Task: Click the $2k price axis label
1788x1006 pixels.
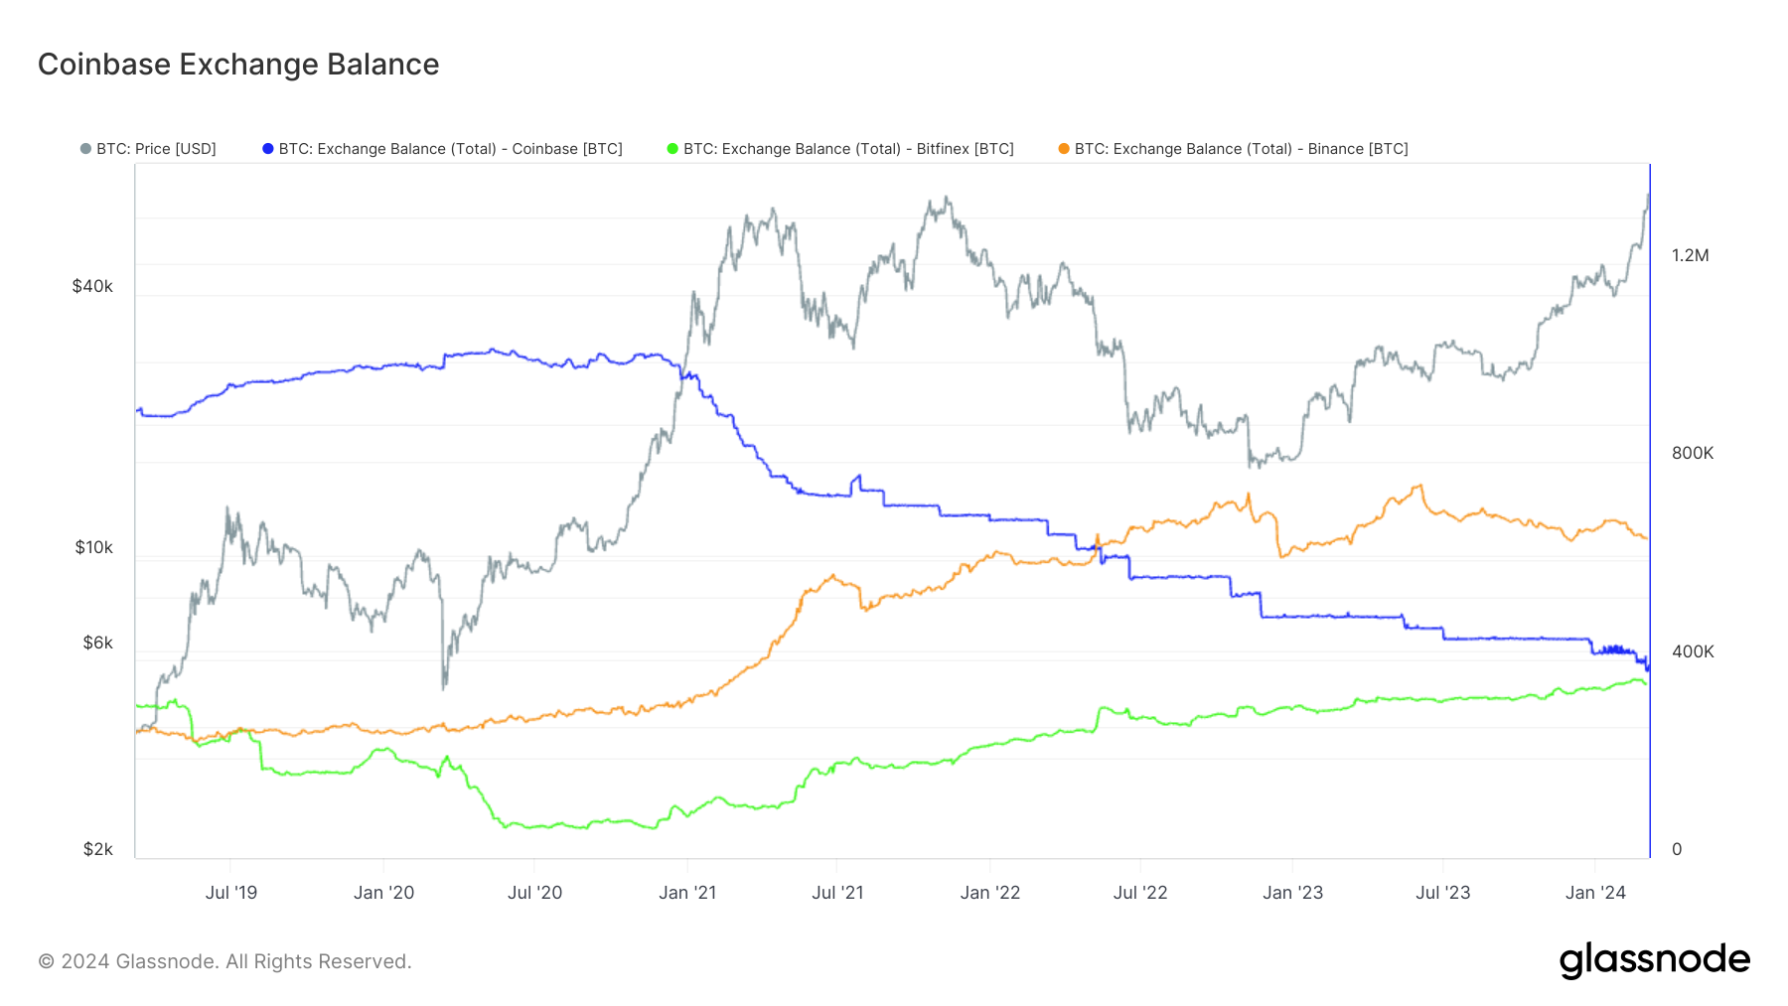Action: [x=97, y=850]
